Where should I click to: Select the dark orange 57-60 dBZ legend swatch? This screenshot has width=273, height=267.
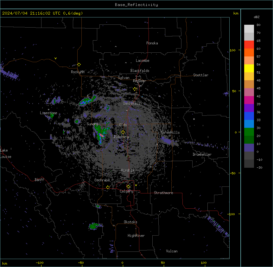click(x=249, y=52)
